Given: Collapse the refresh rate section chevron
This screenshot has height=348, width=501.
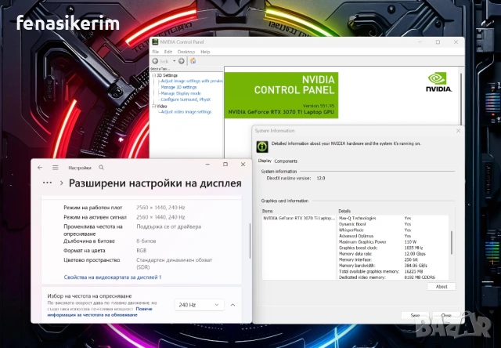Looking at the screenshot, I should tap(232, 305).
